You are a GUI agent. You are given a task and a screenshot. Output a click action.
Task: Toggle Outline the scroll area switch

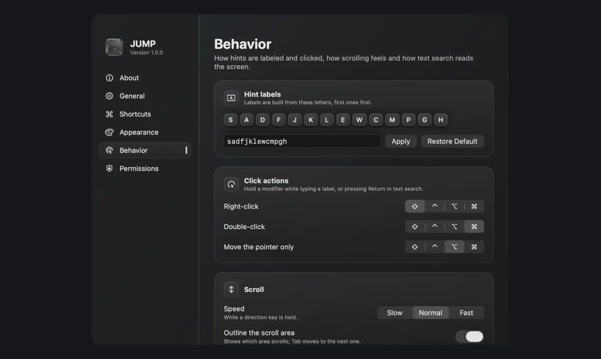(x=469, y=336)
